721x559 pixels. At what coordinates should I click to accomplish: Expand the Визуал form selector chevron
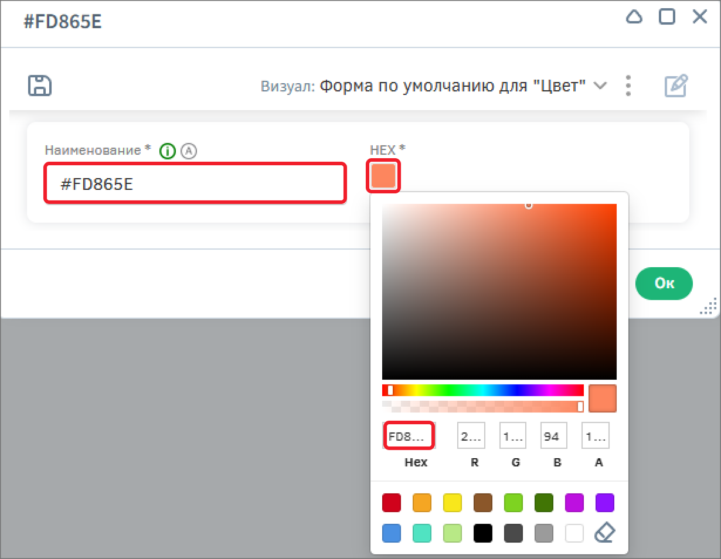[x=600, y=85]
